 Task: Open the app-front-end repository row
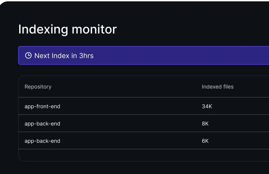click(x=42, y=106)
